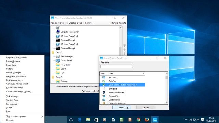Image resolution: width=219 pixels, height=123 pixels.
Task: Click Control Panel icon in Add Control Panel Item list
Action: [x=104, y=100]
